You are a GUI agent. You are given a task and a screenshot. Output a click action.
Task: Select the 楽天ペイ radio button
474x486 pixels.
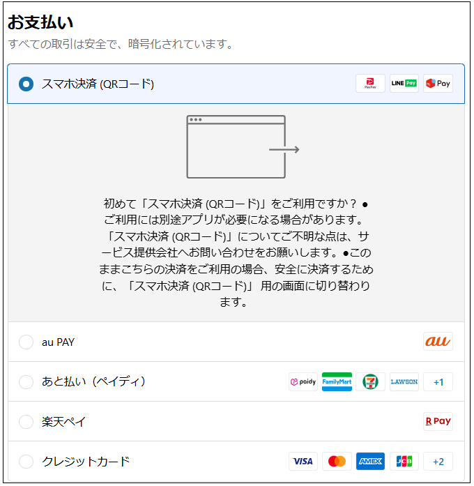(x=26, y=422)
